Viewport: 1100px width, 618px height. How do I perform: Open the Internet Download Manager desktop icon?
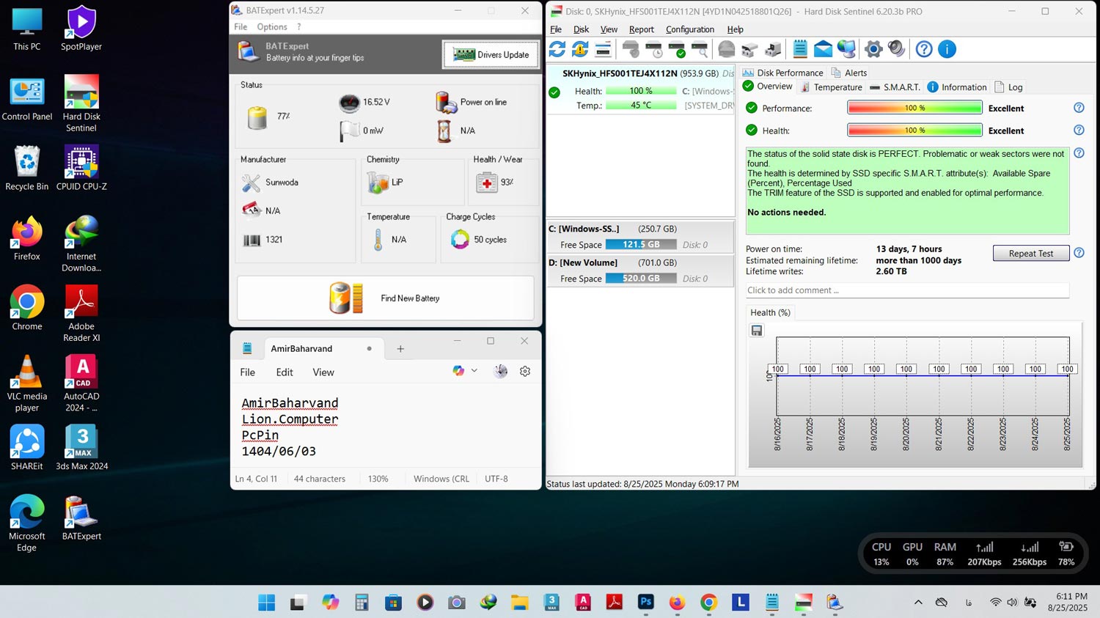[x=81, y=244]
